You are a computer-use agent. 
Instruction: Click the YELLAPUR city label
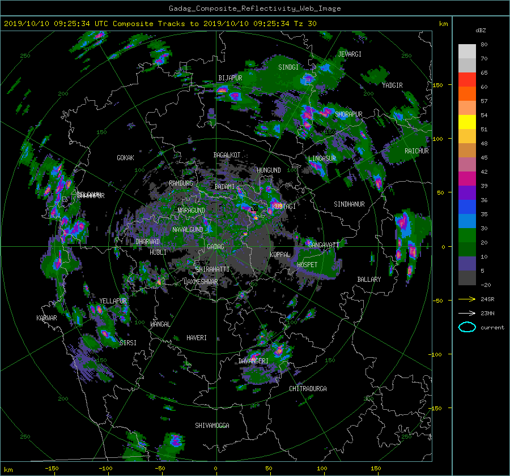[113, 301]
